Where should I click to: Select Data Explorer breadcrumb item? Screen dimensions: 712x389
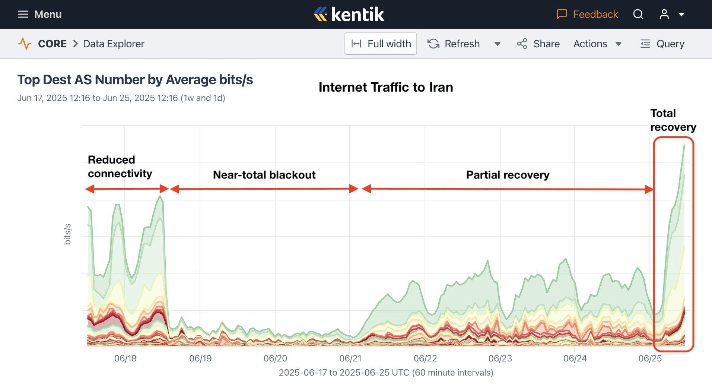114,44
